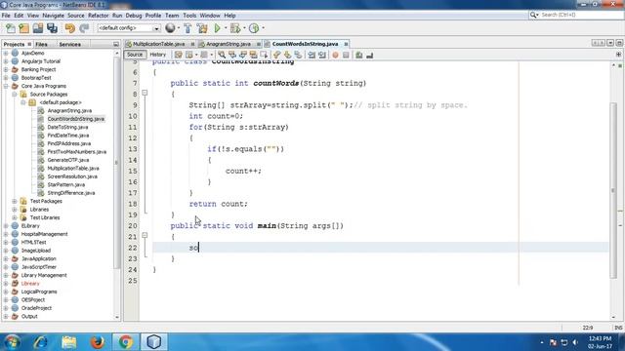Click the editor vertical scrollbar
The width and height of the screenshot is (625, 351).
613,191
